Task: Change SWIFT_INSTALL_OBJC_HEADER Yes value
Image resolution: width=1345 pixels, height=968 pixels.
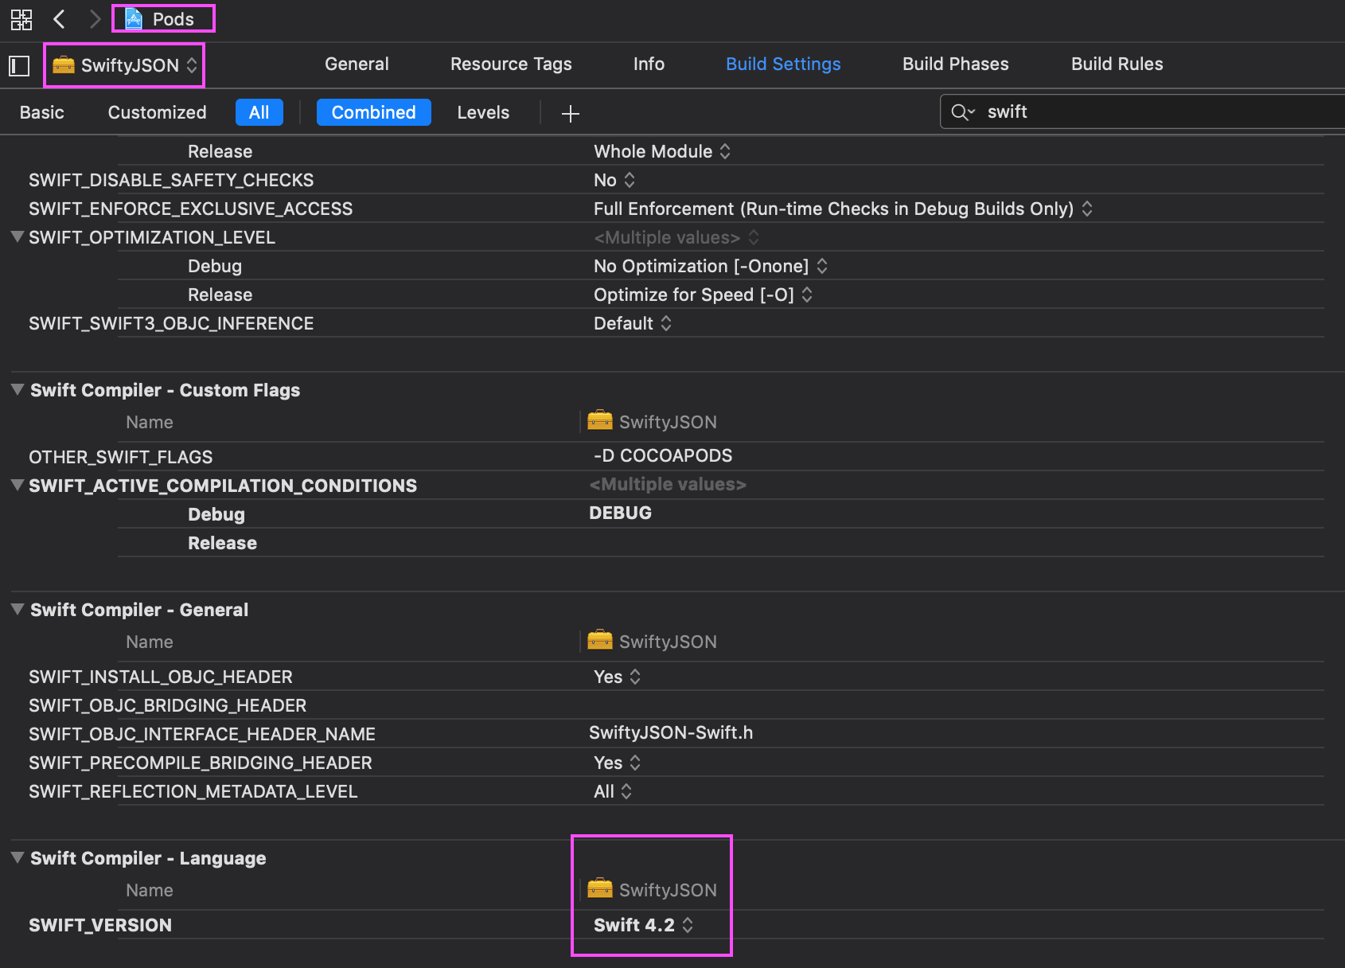Action: coord(617,677)
